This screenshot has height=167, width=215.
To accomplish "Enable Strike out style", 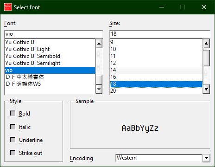I will [x=13, y=153].
